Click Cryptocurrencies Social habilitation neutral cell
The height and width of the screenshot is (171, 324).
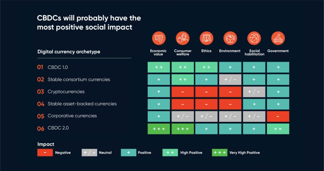click(x=254, y=92)
